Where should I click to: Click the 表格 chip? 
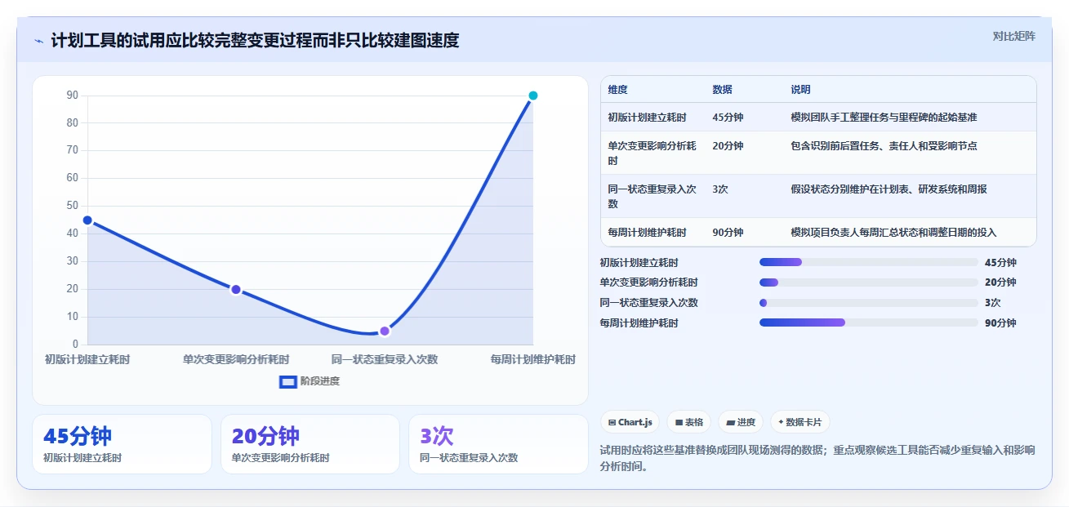coord(689,422)
